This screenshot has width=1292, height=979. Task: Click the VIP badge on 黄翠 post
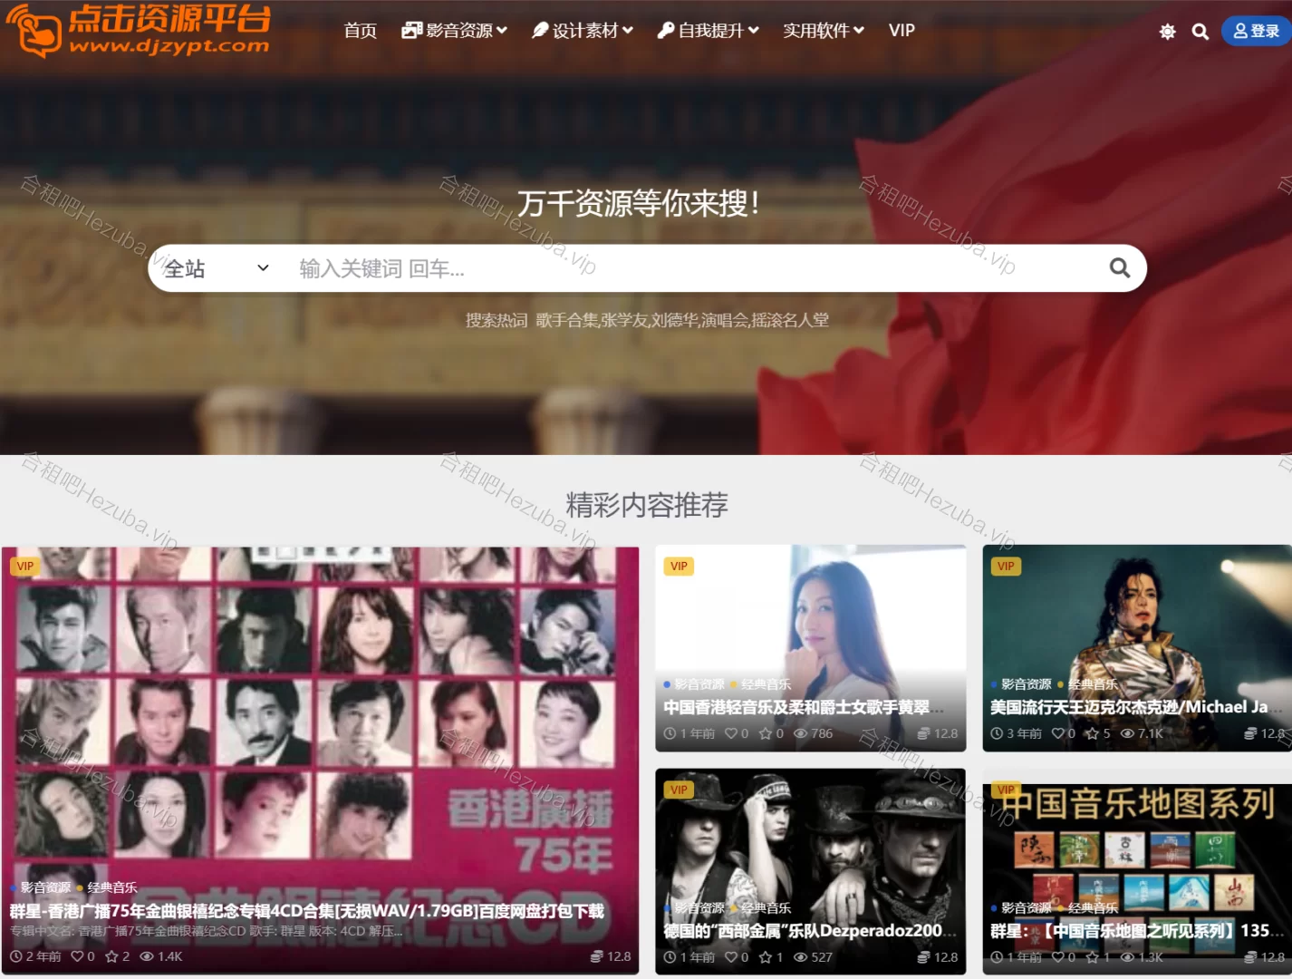tap(679, 566)
